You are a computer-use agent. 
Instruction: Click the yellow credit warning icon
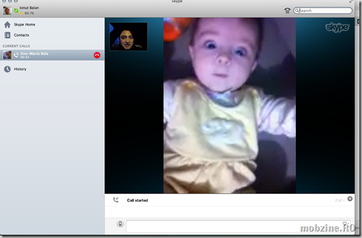22,13
